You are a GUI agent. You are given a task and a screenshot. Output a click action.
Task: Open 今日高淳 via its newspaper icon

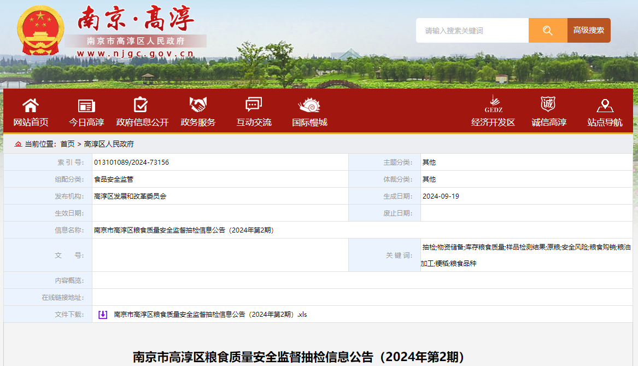(85, 105)
